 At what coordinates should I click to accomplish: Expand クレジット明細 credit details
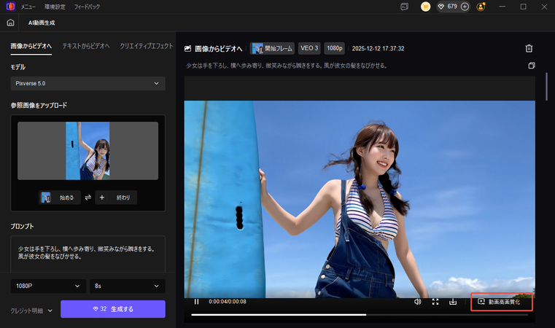pos(31,311)
